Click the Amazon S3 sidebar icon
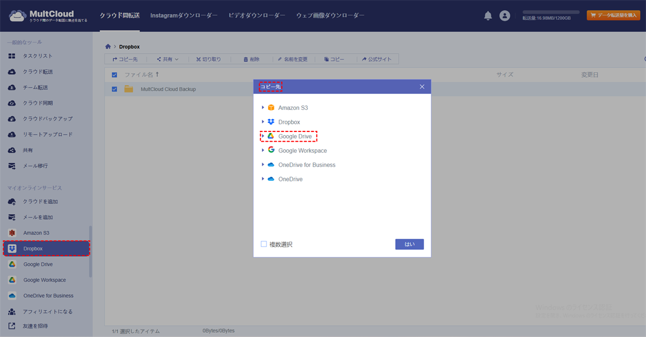Screen dimensions: 646x337 click(x=12, y=233)
